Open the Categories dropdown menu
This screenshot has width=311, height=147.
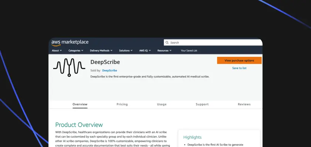(76, 51)
